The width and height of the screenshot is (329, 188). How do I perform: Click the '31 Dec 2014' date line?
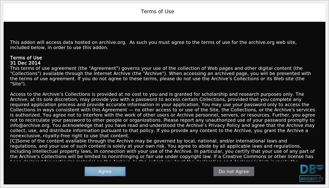click(x=25, y=63)
